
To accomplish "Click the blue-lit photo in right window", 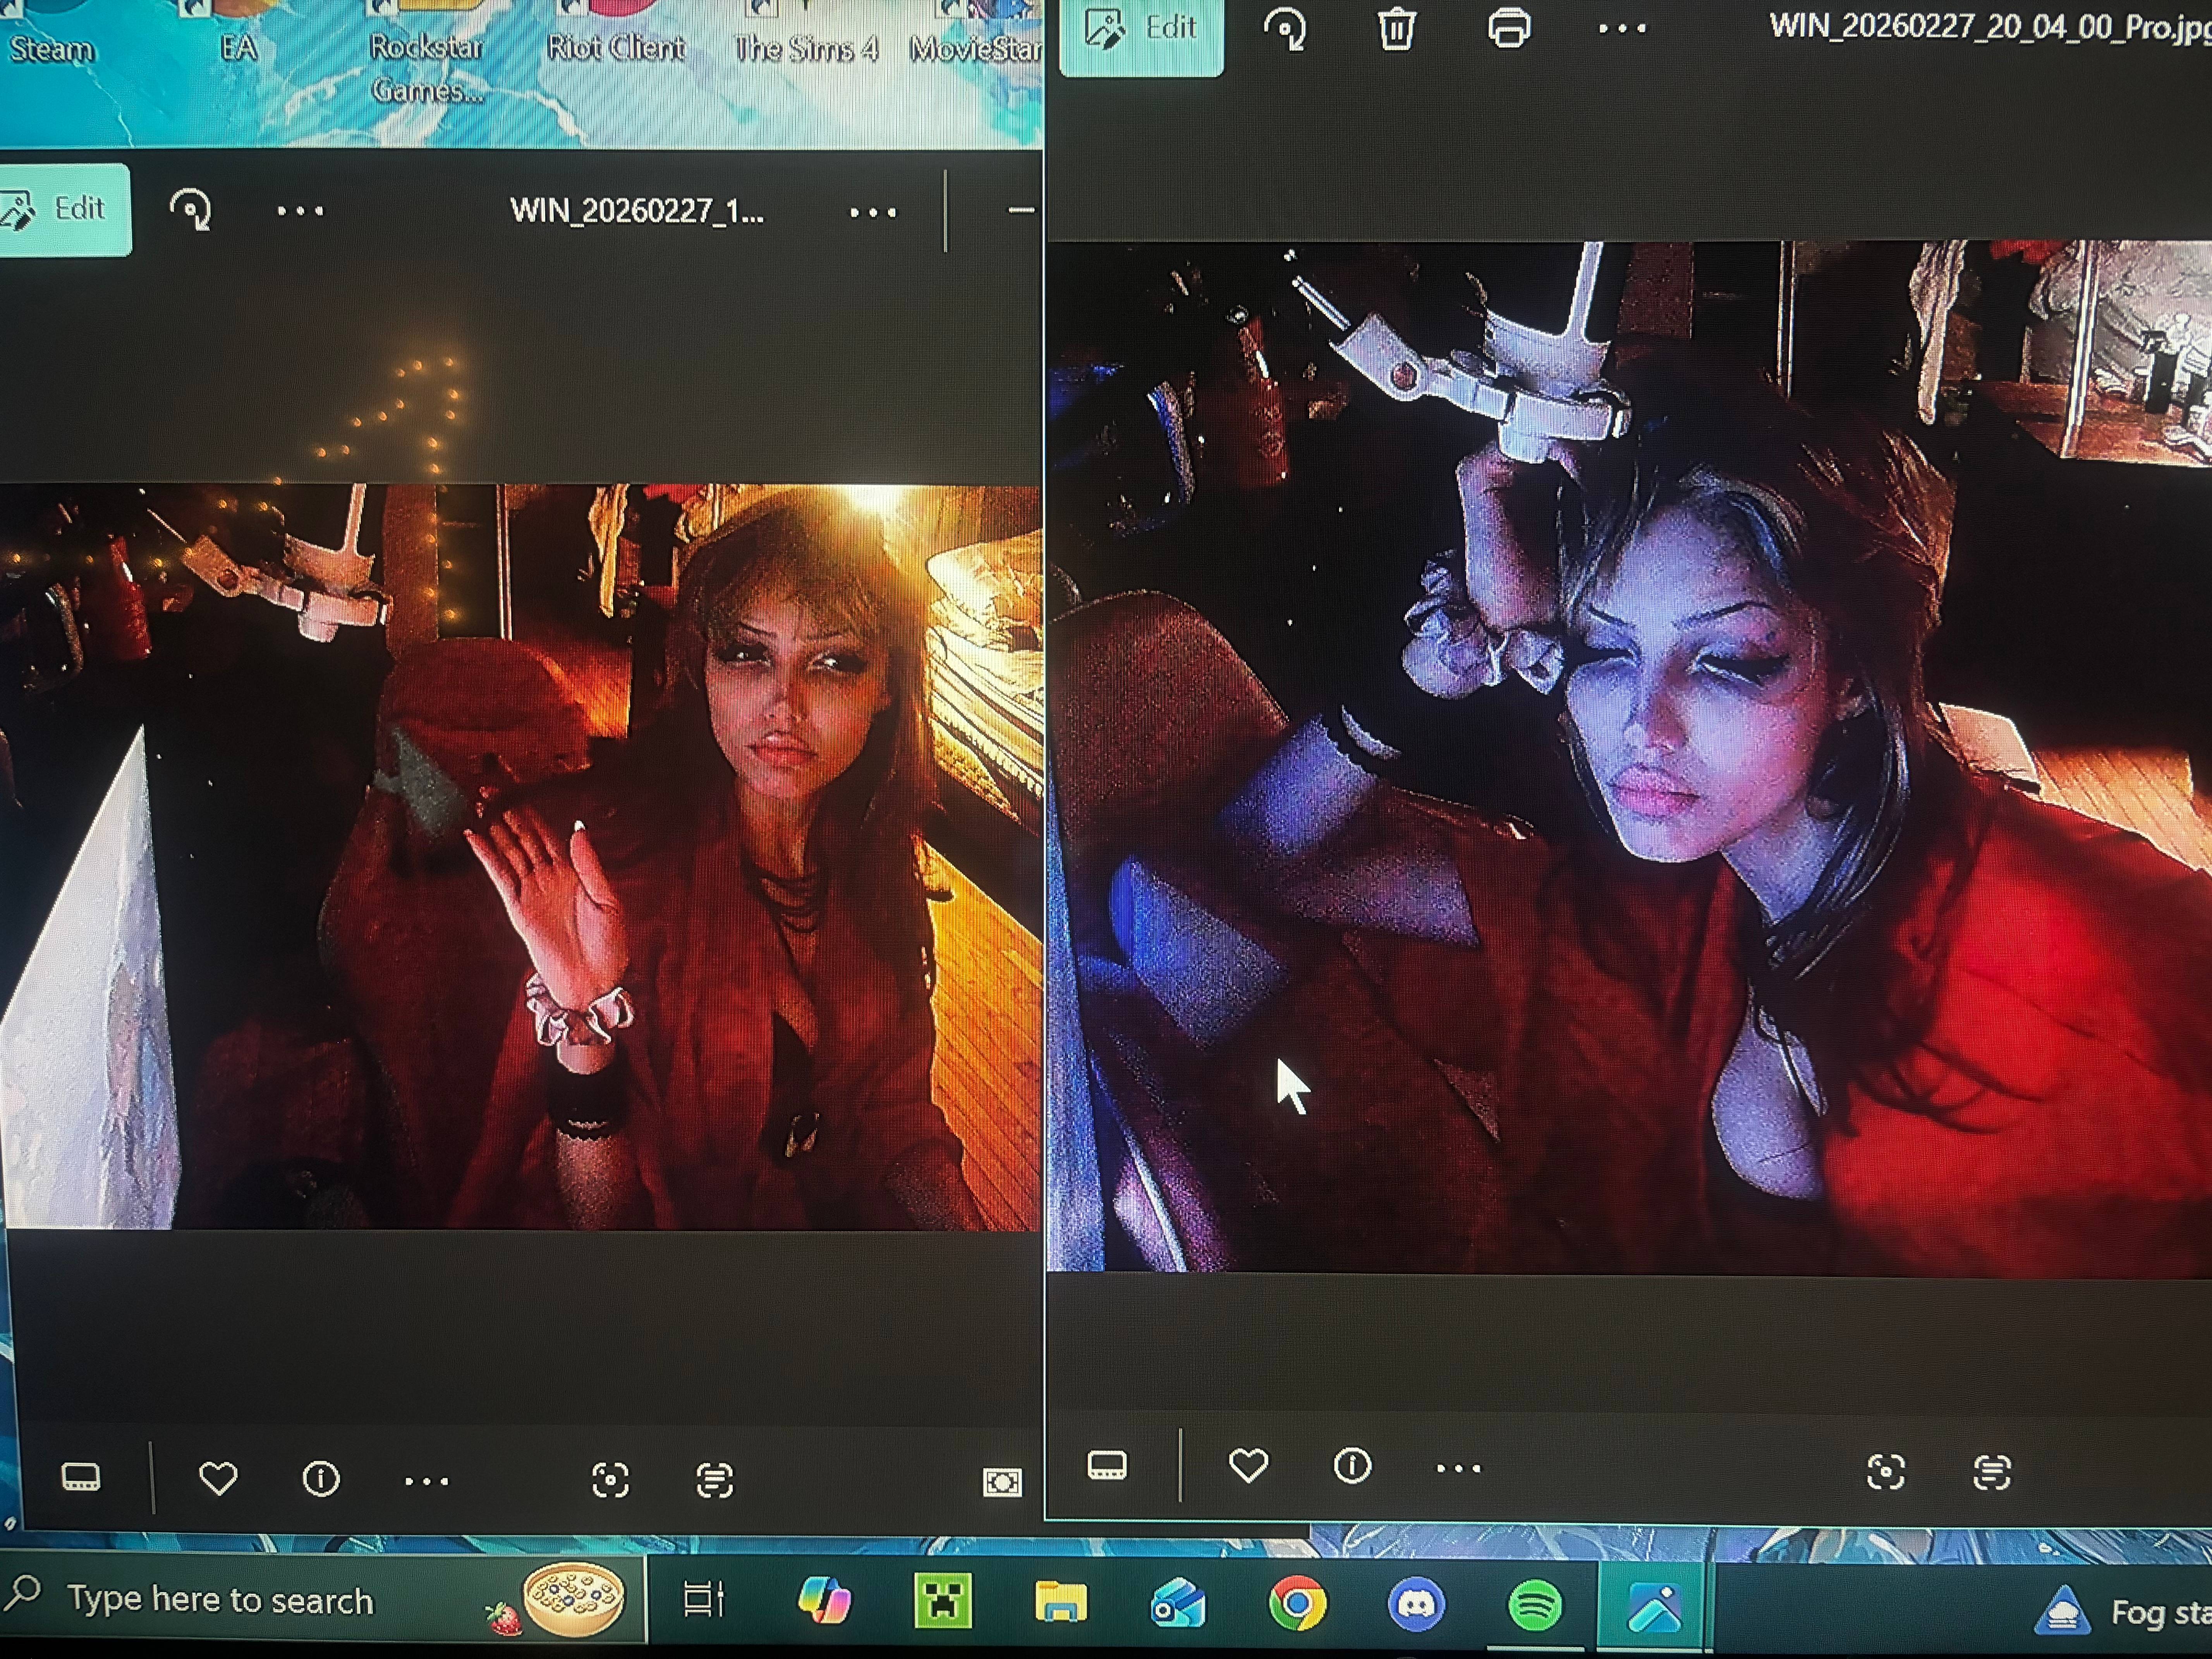I will [x=1629, y=757].
